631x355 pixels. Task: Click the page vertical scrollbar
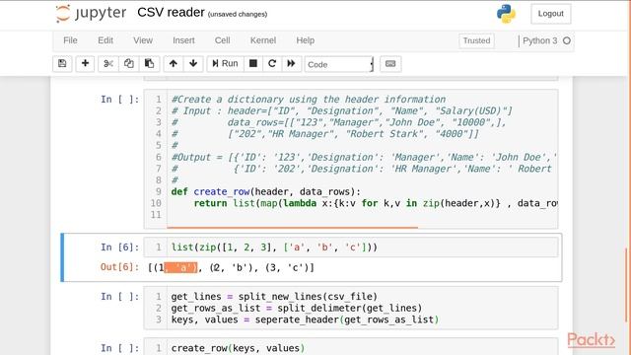(x=626, y=285)
